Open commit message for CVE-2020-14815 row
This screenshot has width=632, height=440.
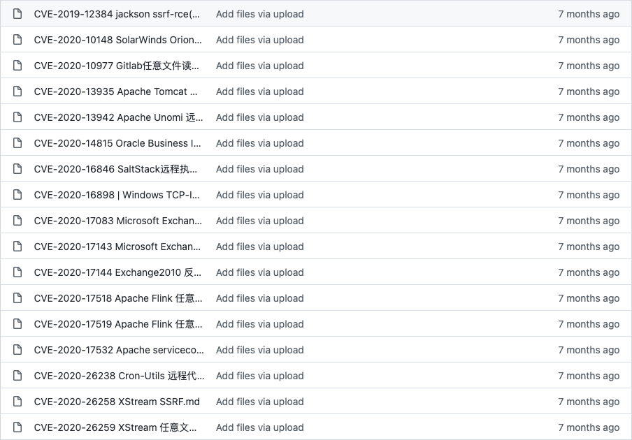[260, 143]
